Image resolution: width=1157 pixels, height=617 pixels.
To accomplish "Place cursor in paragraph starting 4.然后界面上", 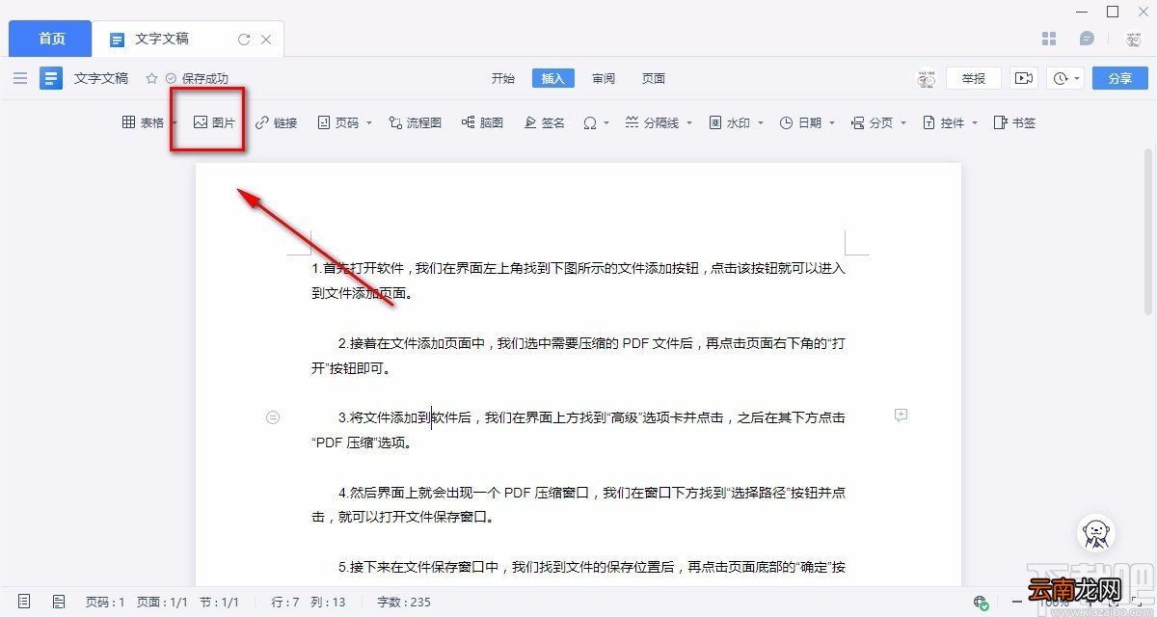I will pyautogui.click(x=578, y=504).
